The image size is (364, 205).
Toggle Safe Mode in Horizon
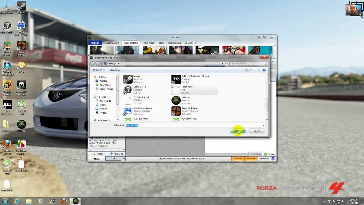[x=264, y=159]
